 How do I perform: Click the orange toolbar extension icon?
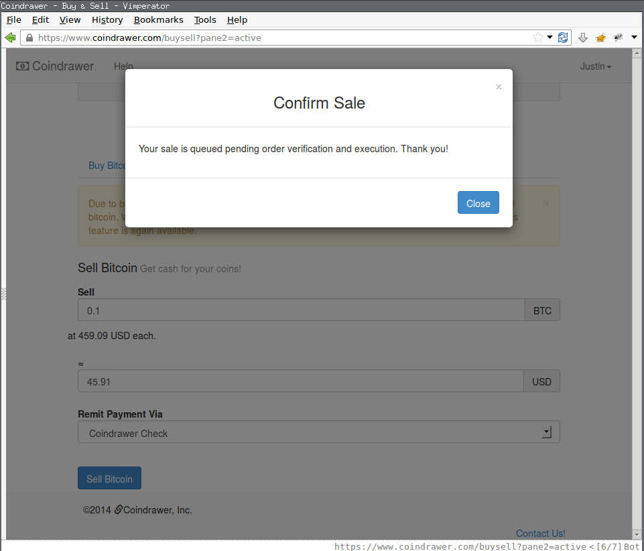(x=600, y=38)
